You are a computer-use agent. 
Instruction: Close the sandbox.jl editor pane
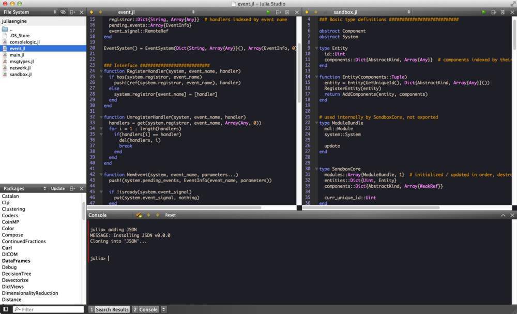[x=512, y=12]
